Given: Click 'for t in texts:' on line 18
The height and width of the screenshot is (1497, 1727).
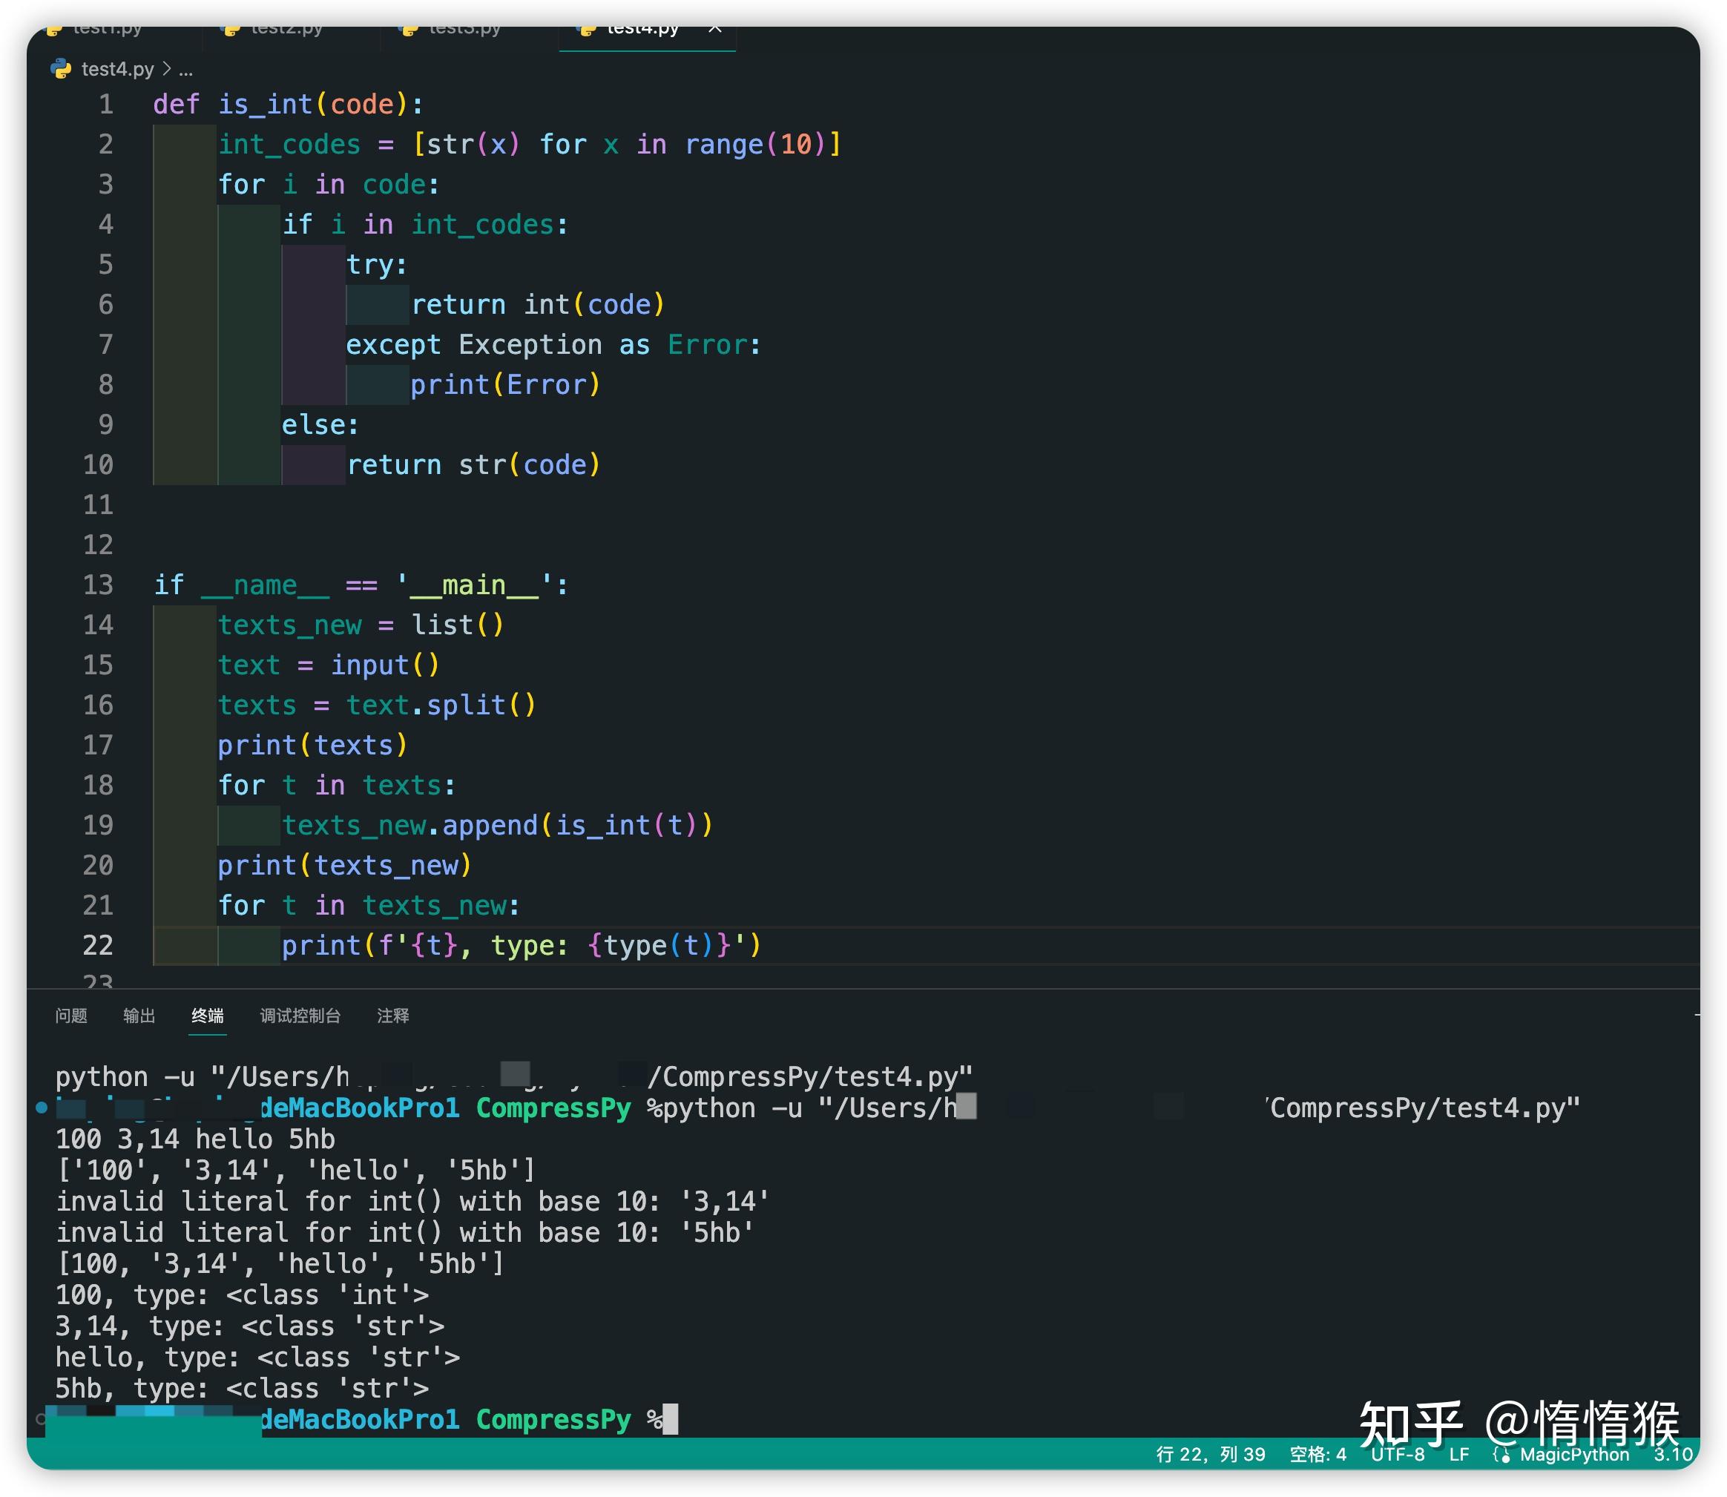Looking at the screenshot, I should click(x=336, y=786).
